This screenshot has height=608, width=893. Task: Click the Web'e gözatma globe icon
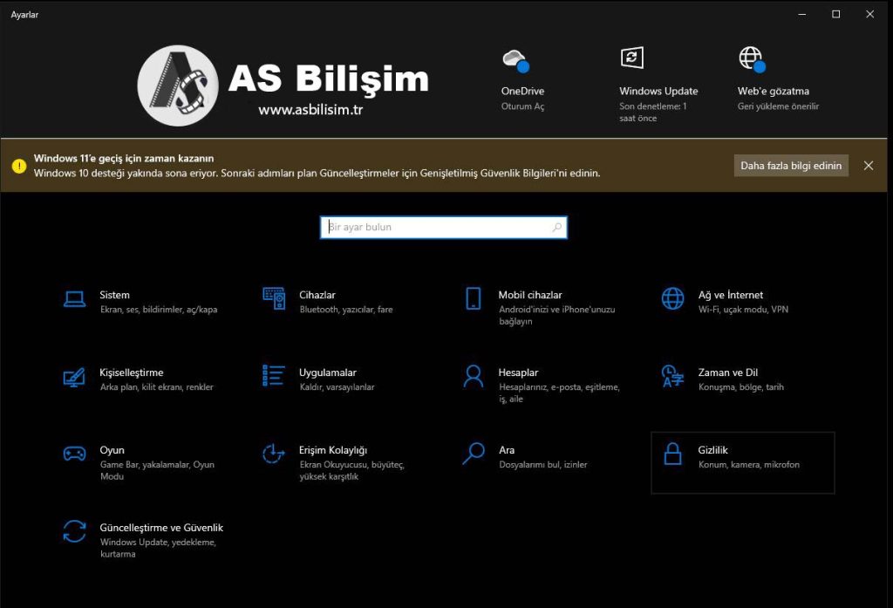pyautogui.click(x=751, y=59)
